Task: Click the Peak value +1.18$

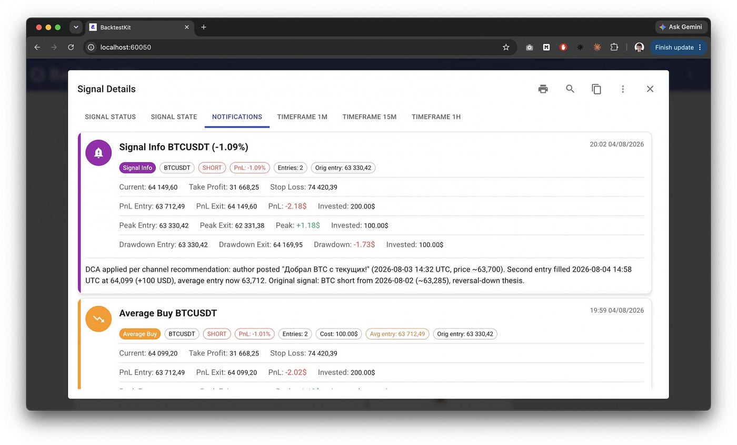Action: [x=308, y=225]
